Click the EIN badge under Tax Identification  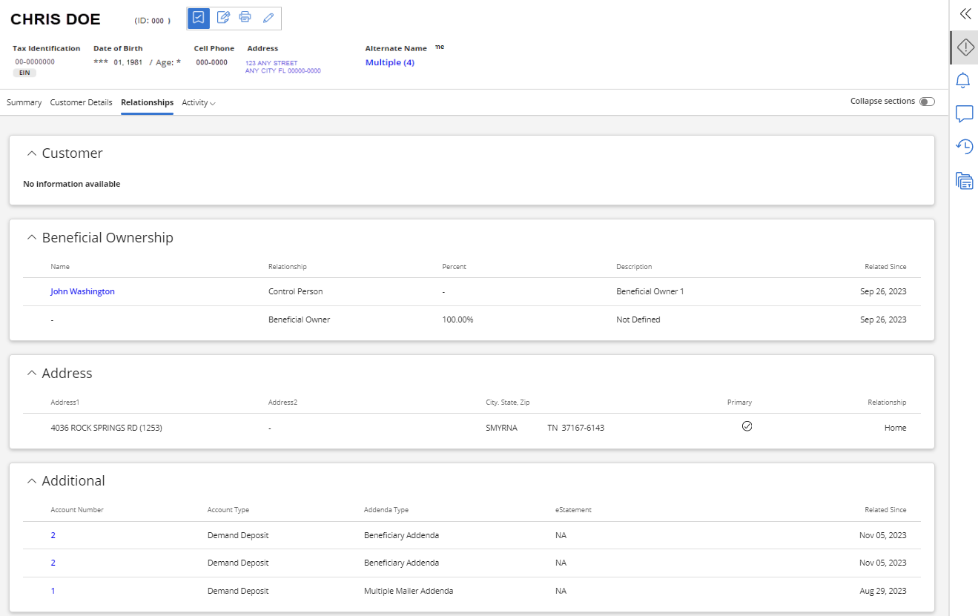coord(24,73)
